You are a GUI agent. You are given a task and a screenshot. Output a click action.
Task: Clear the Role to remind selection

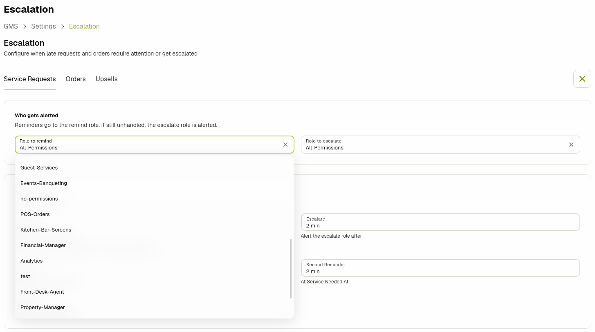[x=285, y=145]
